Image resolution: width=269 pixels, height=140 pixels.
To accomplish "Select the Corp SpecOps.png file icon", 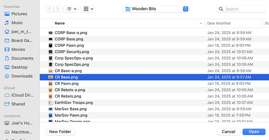I will click(x=50, y=64).
